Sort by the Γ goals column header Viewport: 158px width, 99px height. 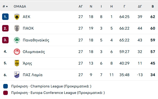tap(124, 6)
